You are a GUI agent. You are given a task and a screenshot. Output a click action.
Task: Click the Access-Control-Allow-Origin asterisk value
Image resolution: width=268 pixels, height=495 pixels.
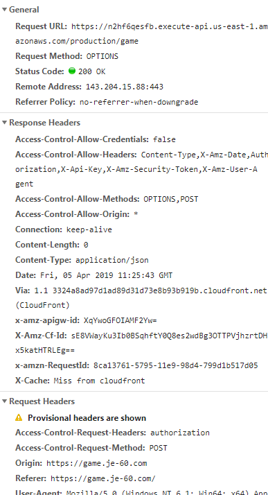[136, 215]
